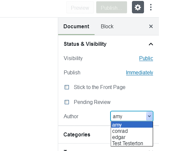Change visibility via the Public link
The image size is (195, 151).
click(x=146, y=58)
